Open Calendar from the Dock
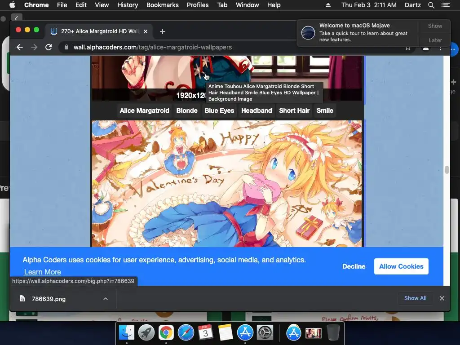460x345 pixels. point(205,333)
